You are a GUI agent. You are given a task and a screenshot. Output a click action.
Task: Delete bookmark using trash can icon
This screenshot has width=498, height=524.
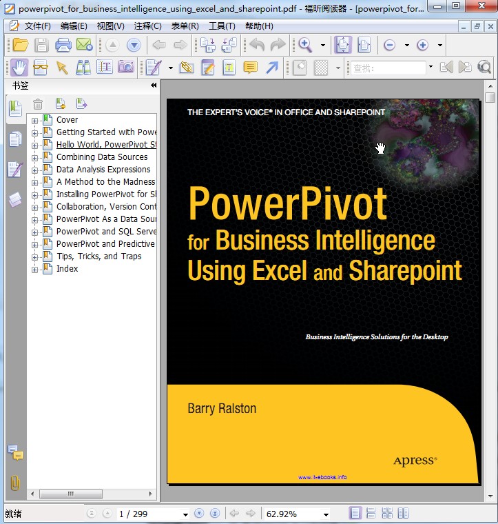point(38,104)
